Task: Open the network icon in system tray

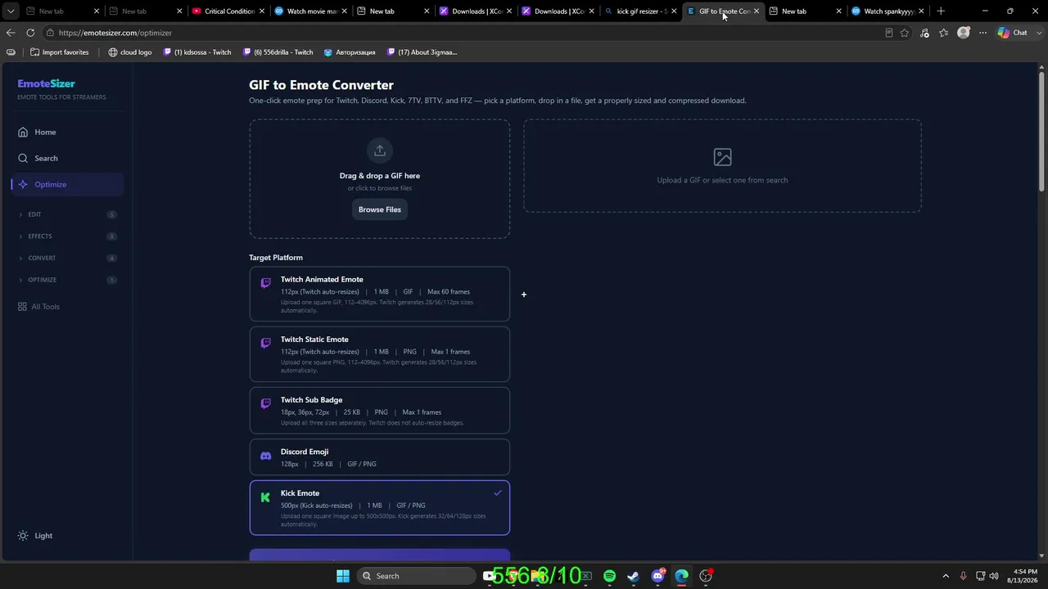Action: (978, 576)
